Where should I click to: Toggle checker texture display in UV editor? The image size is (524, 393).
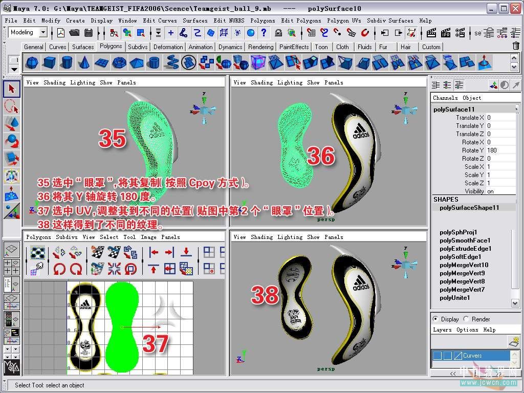[x=38, y=253]
